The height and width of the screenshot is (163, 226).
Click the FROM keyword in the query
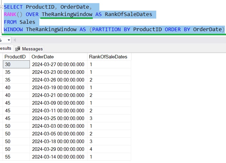tap(10, 22)
